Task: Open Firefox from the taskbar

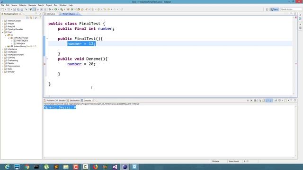Action: pyautogui.click(x=95, y=167)
